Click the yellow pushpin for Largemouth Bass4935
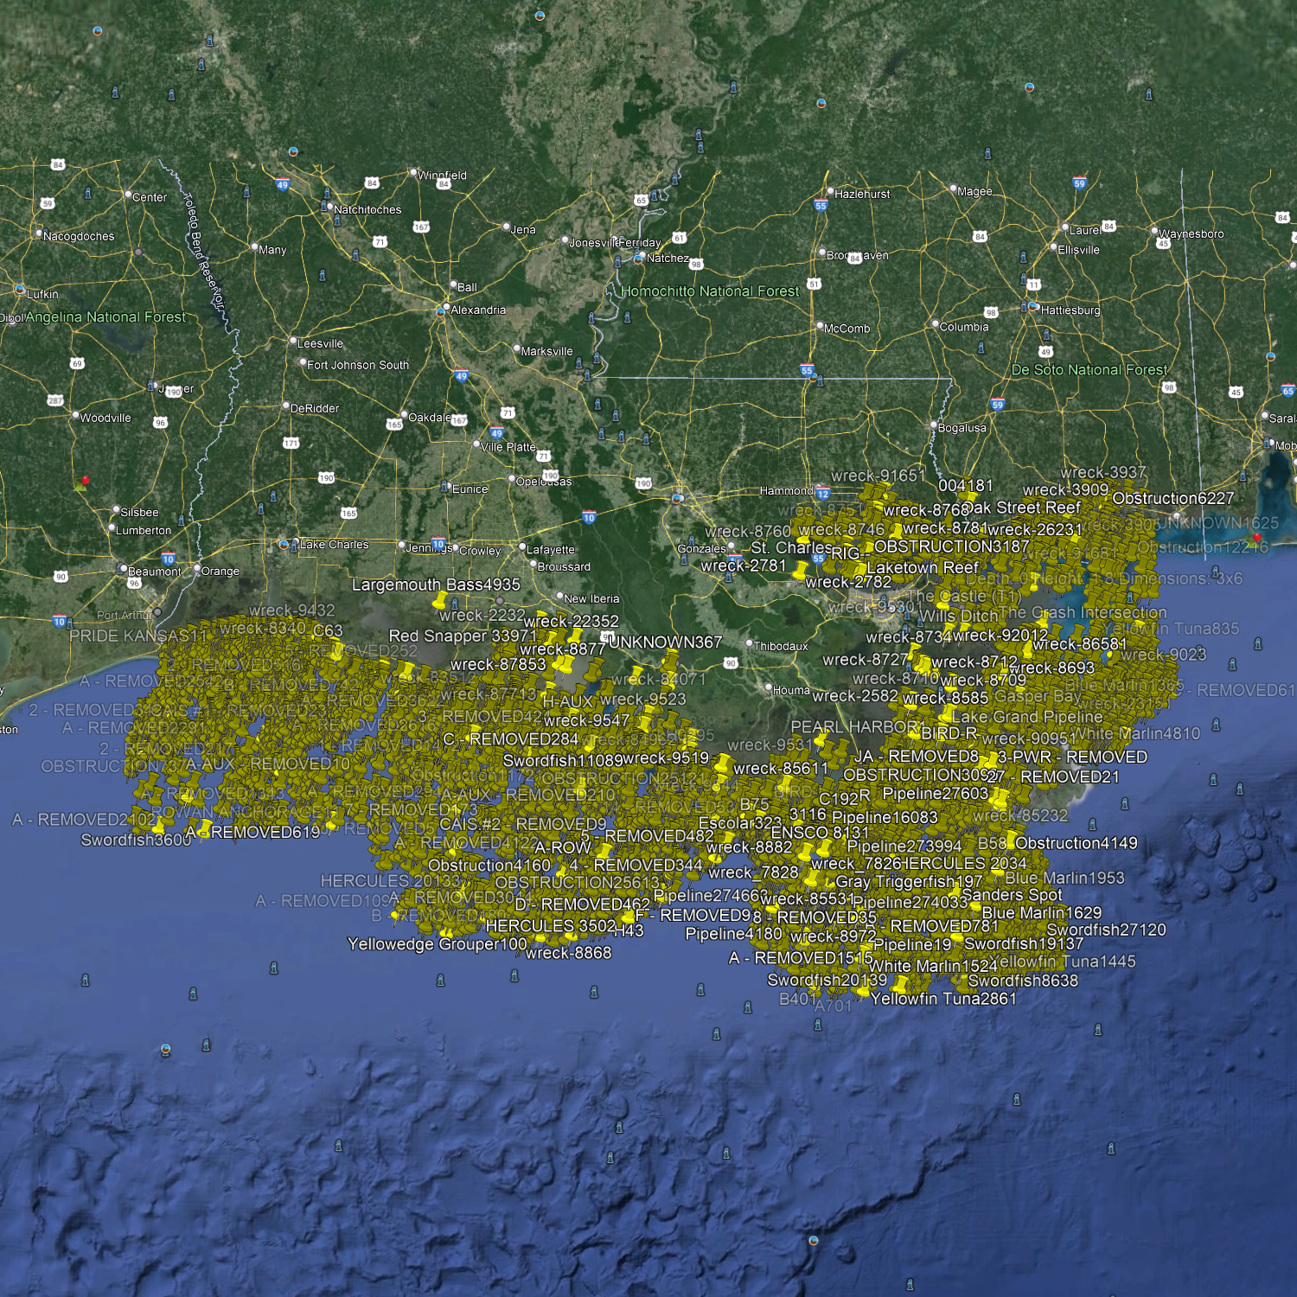 click(439, 599)
